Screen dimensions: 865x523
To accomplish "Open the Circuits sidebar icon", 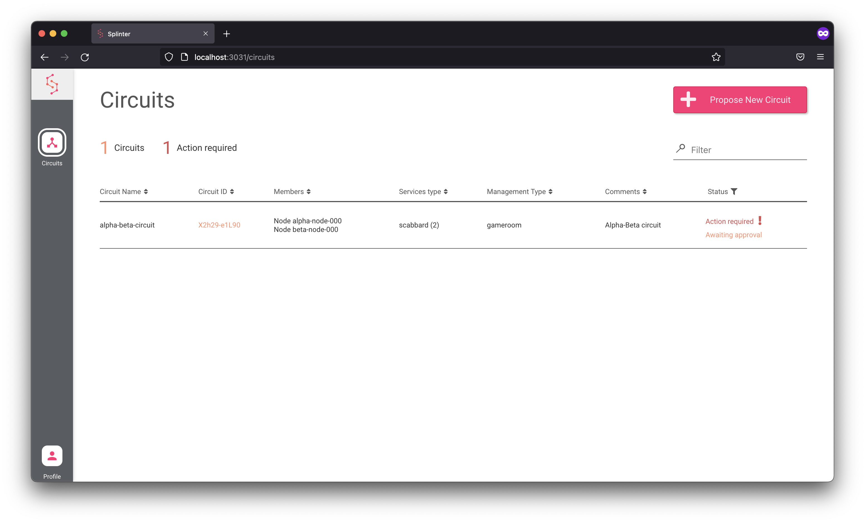I will pyautogui.click(x=52, y=142).
